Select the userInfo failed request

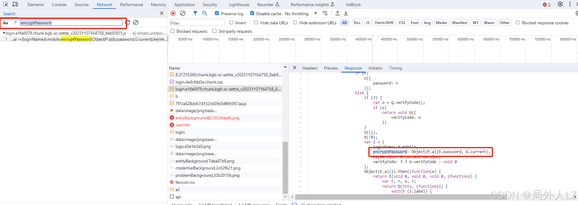(183, 125)
